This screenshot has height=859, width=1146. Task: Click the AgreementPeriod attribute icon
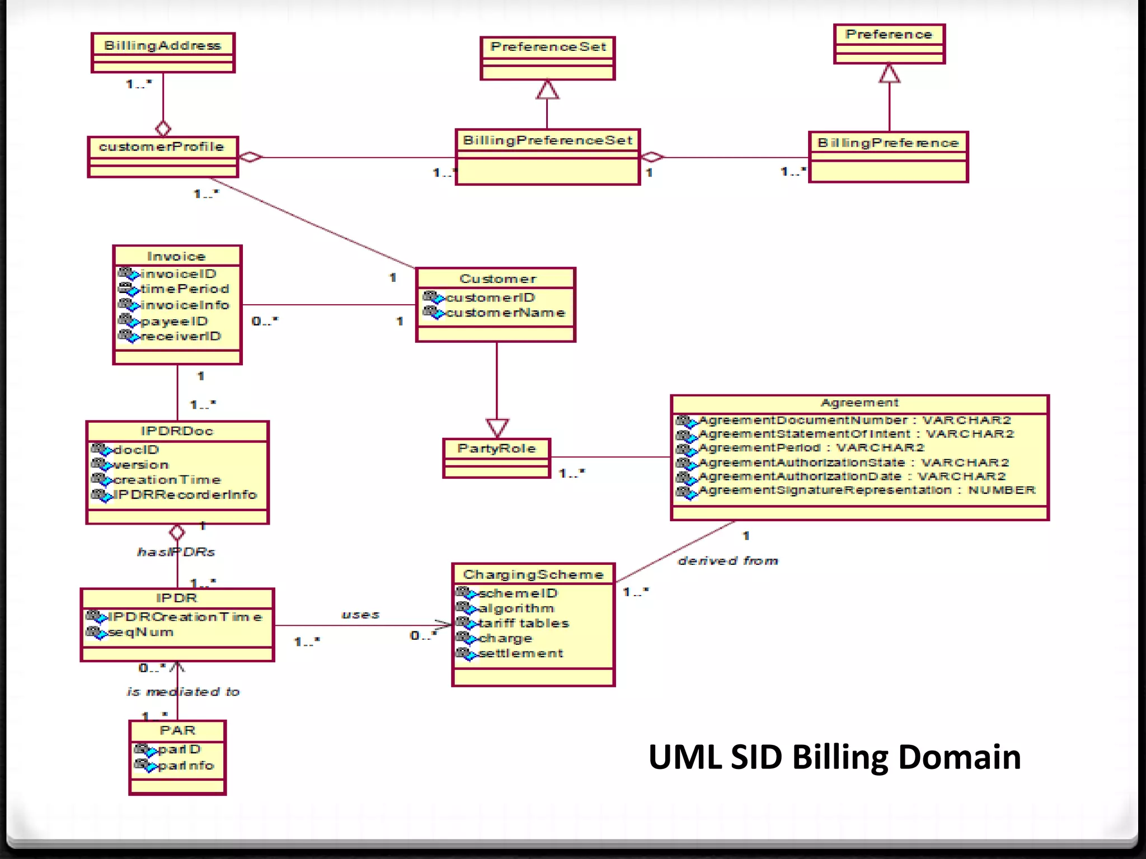686,449
